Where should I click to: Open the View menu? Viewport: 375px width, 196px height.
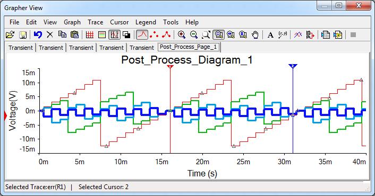50,22
